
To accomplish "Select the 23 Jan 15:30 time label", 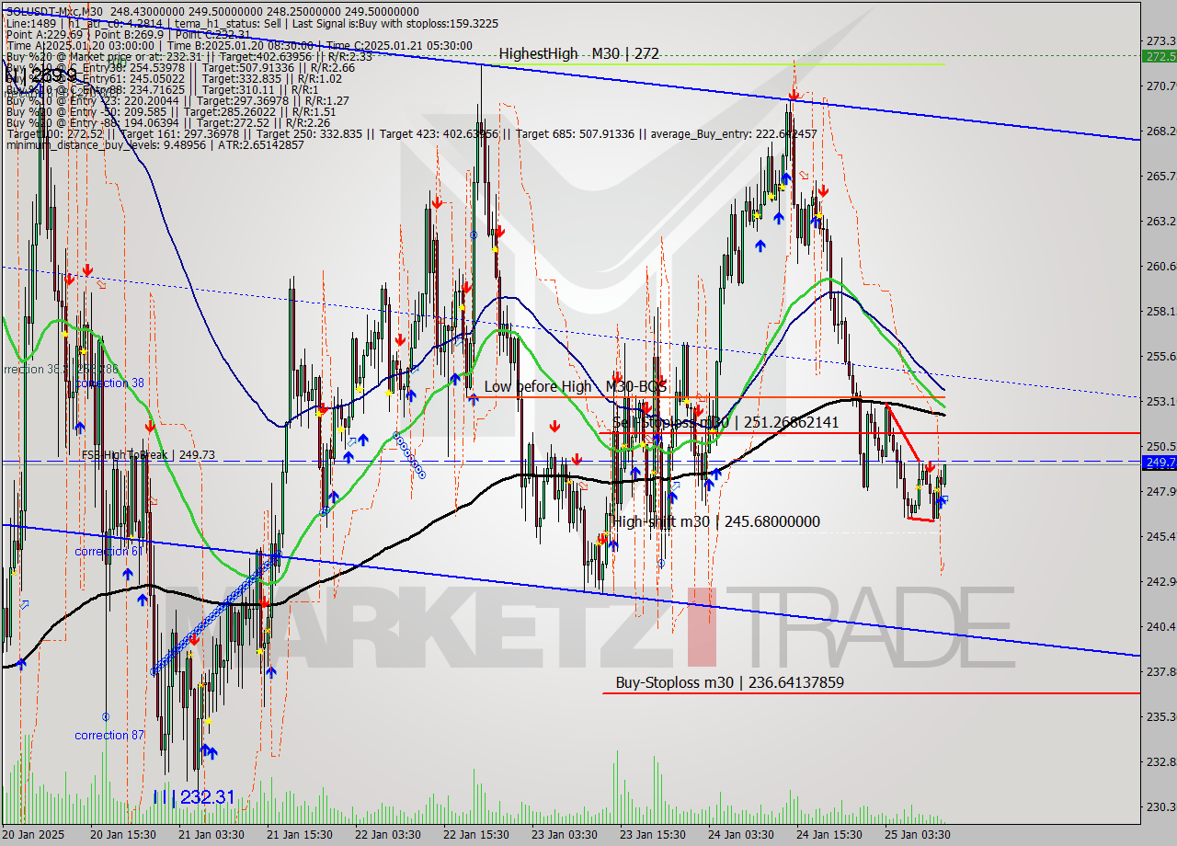I will (x=654, y=835).
